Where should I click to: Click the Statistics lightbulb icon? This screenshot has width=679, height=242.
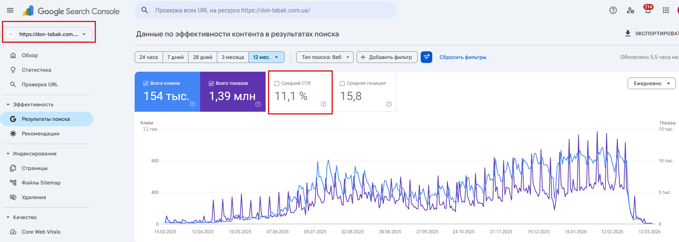click(13, 70)
